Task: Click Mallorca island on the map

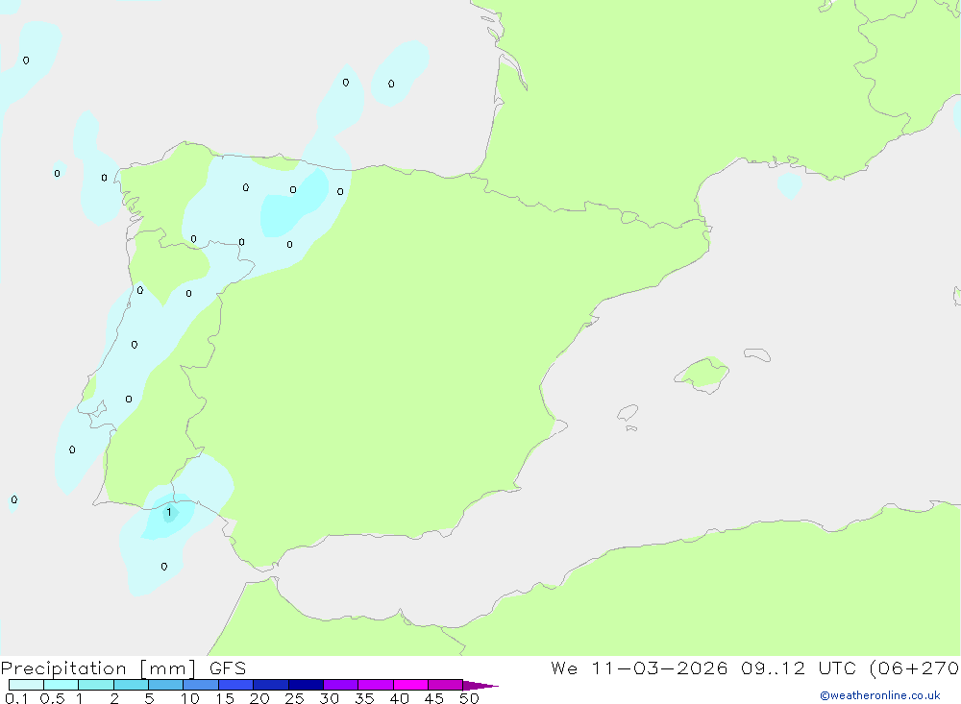Action: [x=702, y=373]
